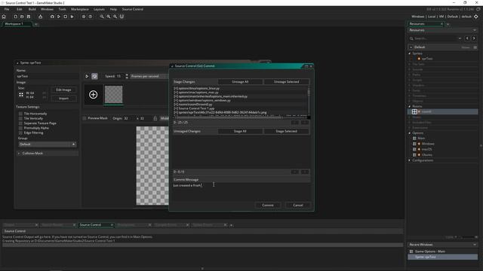This screenshot has width=483, height=271.
Task: Click the sprite resize icon beside Size
Action: click(21, 95)
